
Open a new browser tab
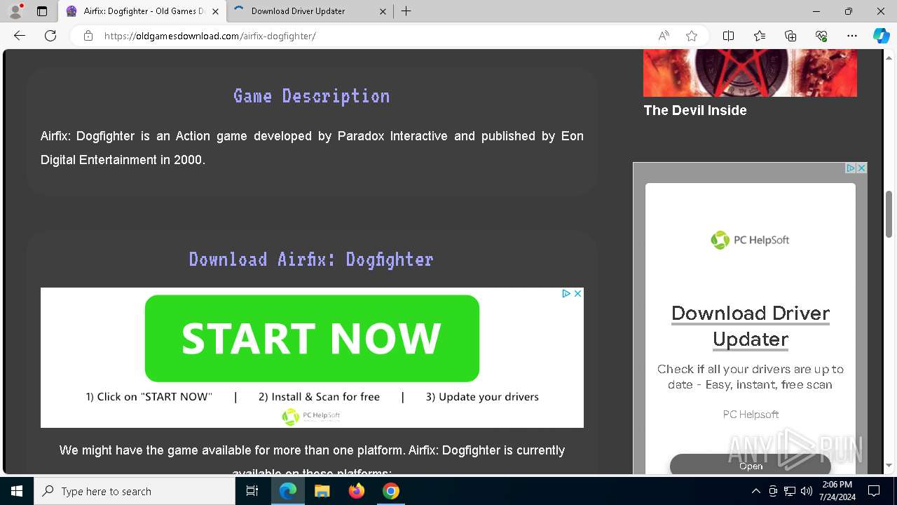coord(406,11)
